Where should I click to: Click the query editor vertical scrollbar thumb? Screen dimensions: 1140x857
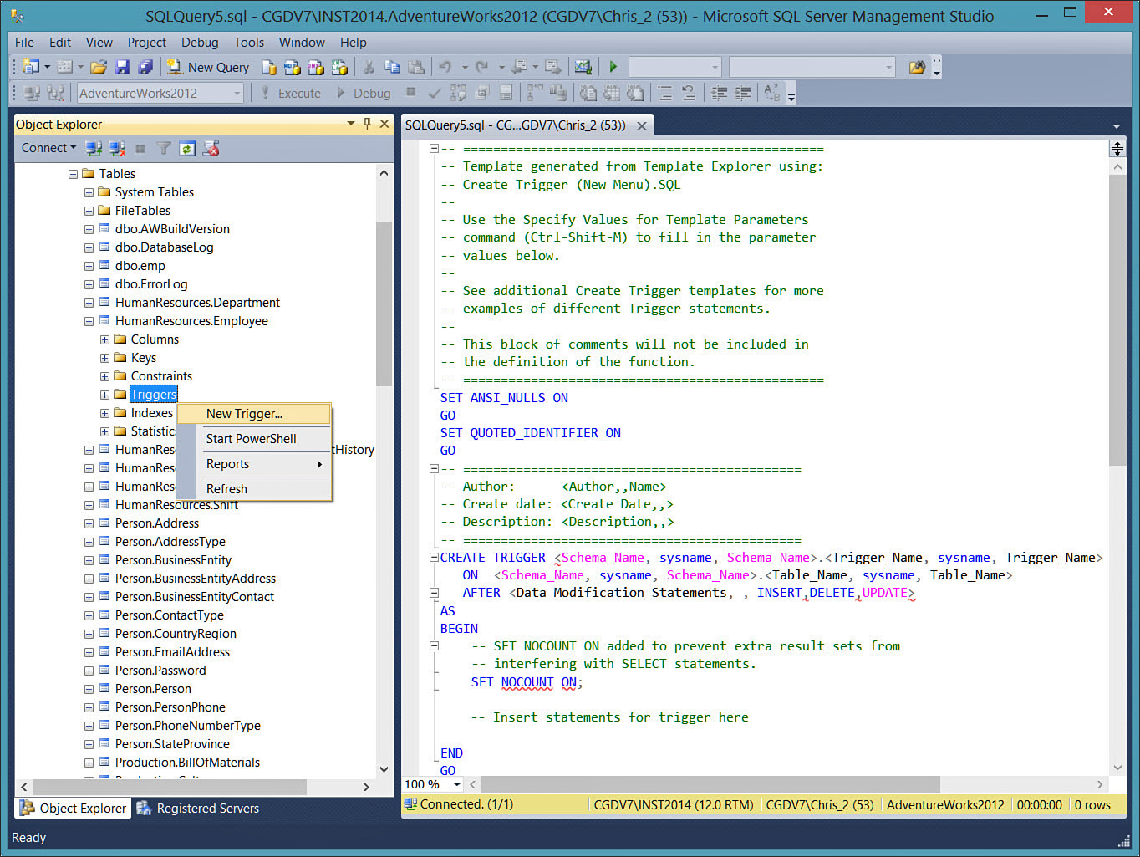click(x=1117, y=320)
